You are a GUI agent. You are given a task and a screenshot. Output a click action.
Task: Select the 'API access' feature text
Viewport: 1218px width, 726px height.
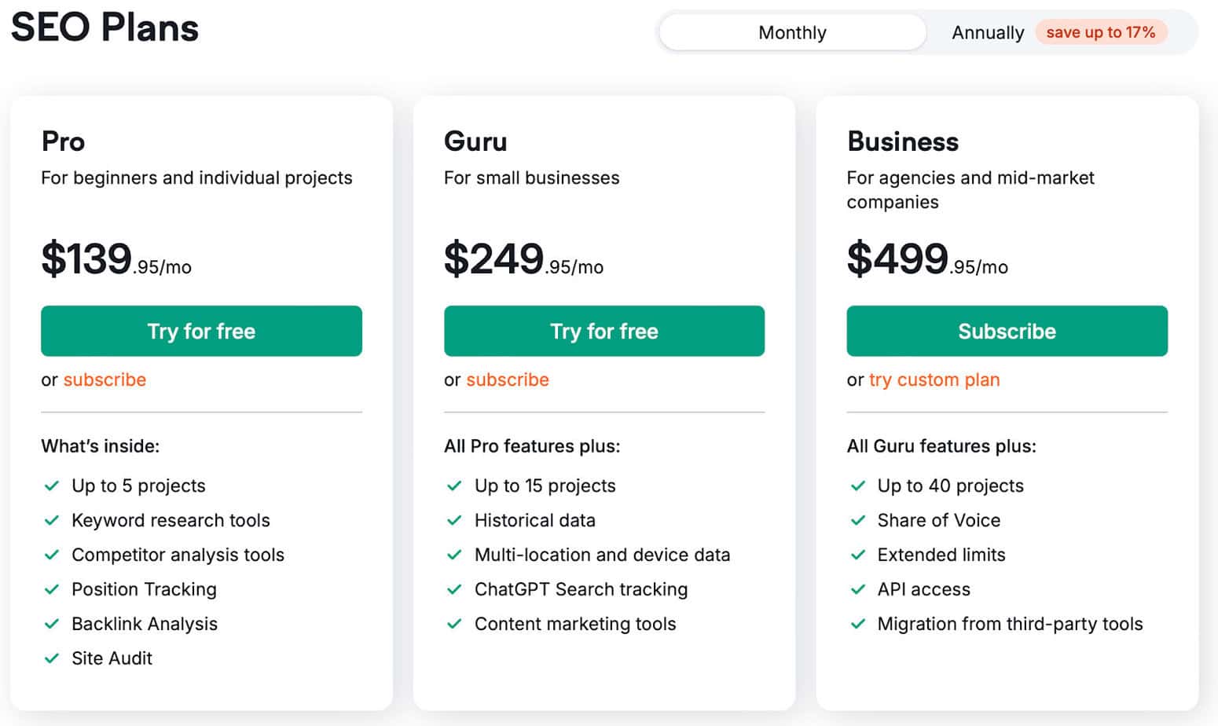[923, 589]
